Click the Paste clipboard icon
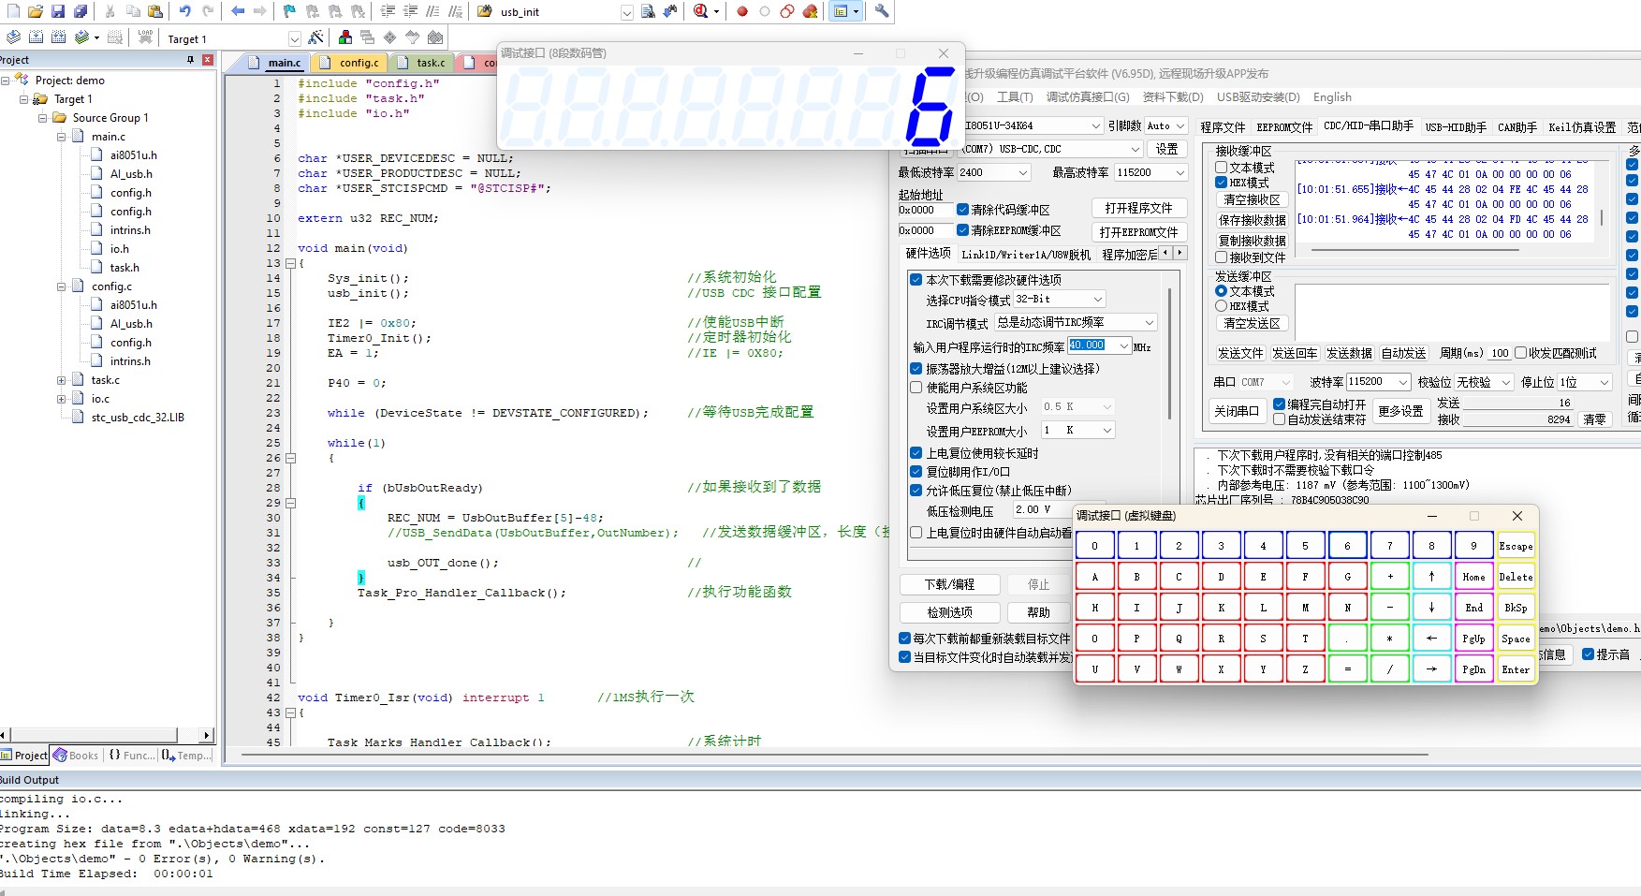 (155, 11)
